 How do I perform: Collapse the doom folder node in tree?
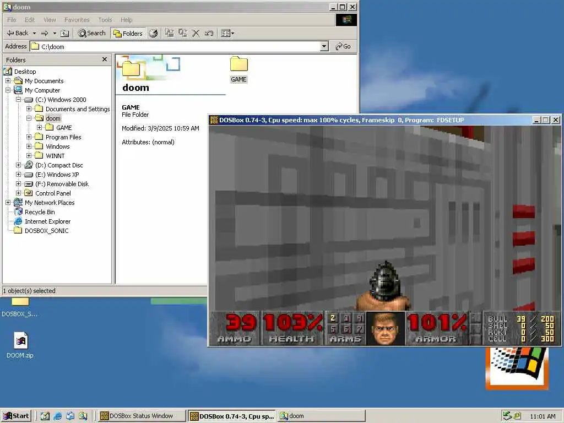(x=29, y=118)
